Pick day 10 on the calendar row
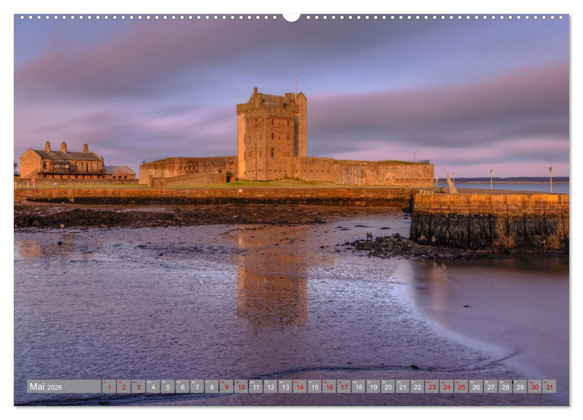 [x=241, y=387]
